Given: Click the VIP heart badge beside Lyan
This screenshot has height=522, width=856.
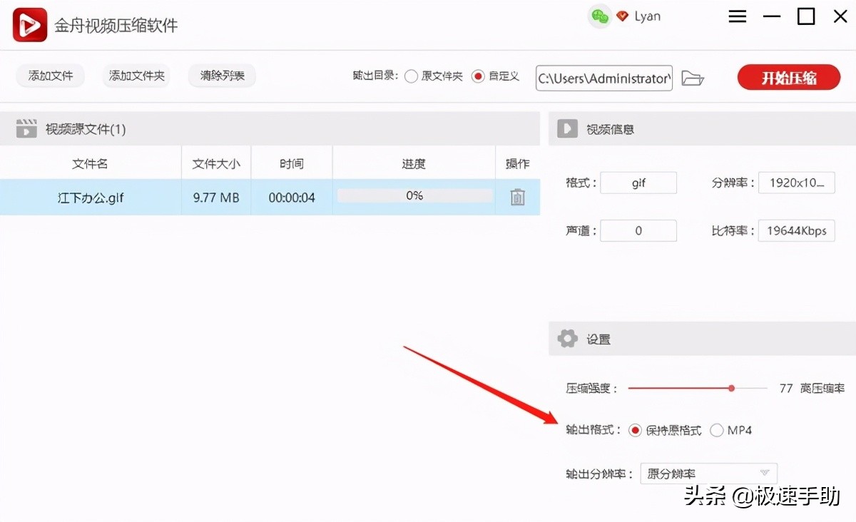Looking at the screenshot, I should [x=621, y=16].
